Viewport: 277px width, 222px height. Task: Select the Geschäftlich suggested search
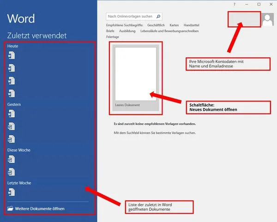[x=156, y=25]
